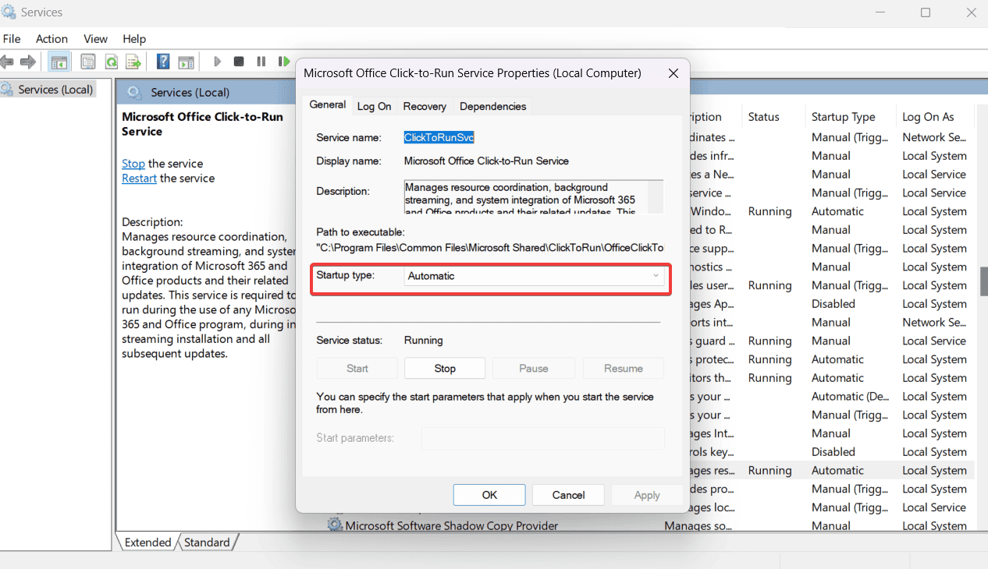
Task: Open the Help menu
Action: point(134,39)
